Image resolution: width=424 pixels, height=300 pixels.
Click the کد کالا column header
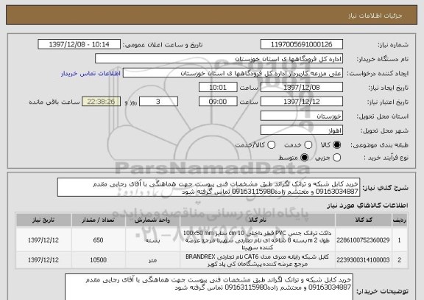(x=364, y=220)
